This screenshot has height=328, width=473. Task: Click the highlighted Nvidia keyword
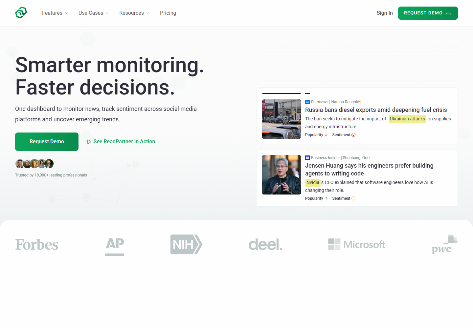(x=313, y=183)
